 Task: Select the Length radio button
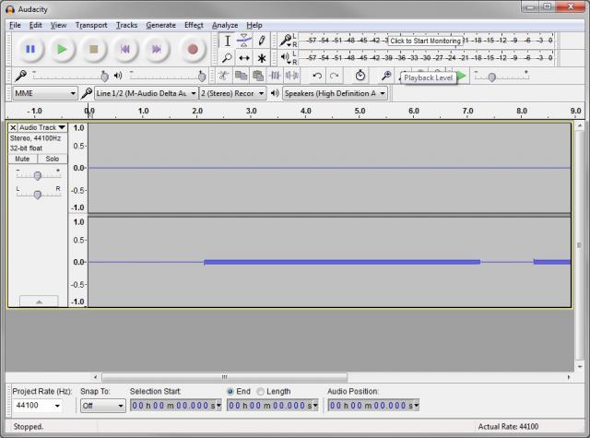click(260, 391)
